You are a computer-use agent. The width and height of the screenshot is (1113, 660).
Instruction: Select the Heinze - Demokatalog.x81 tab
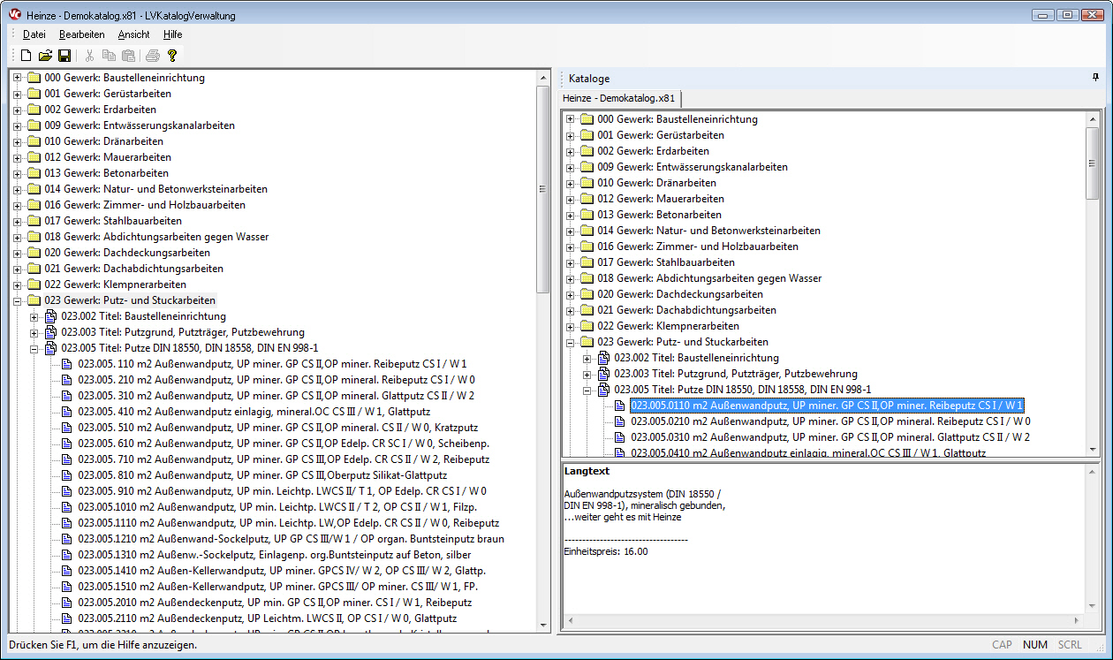click(619, 98)
